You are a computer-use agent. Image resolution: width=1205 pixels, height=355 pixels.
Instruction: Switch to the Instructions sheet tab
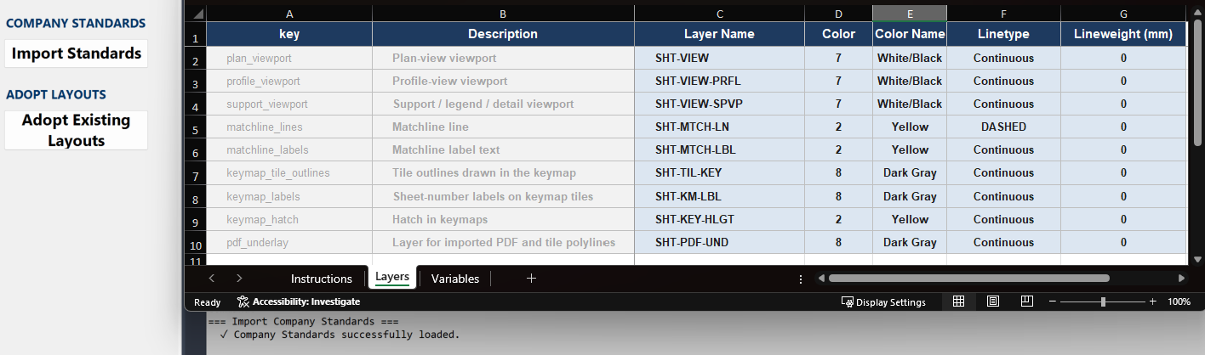tap(321, 279)
